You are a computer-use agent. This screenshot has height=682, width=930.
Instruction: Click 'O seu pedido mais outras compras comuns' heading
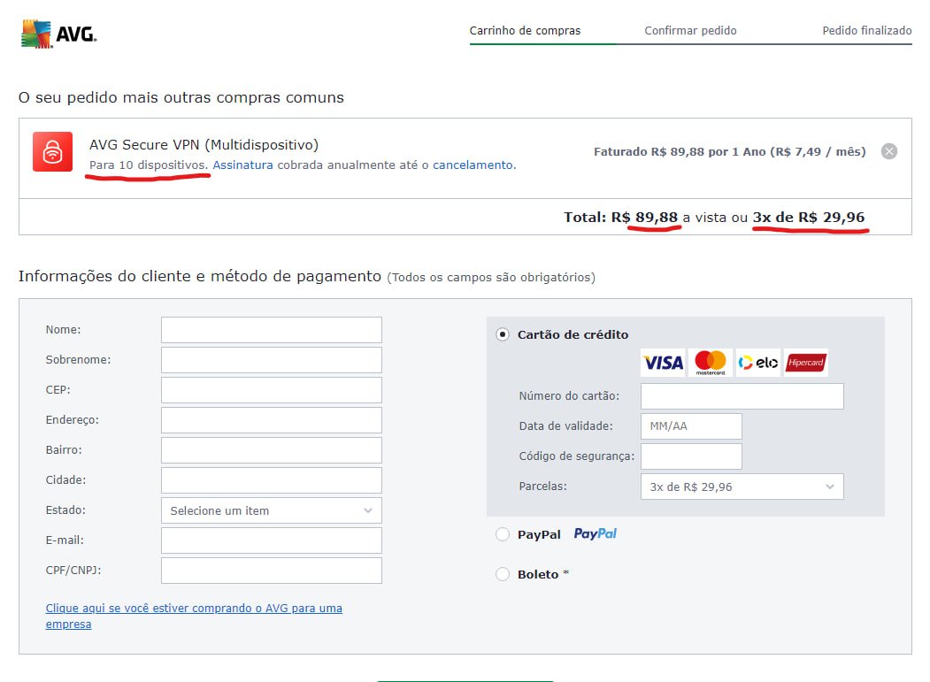click(x=181, y=97)
